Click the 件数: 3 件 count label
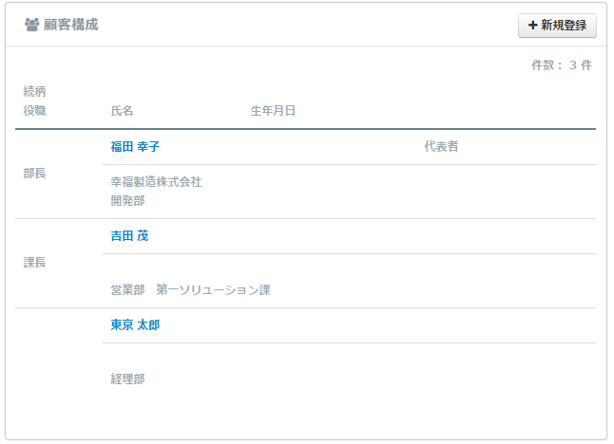Image resolution: width=614 pixels, height=444 pixels. pos(562,65)
